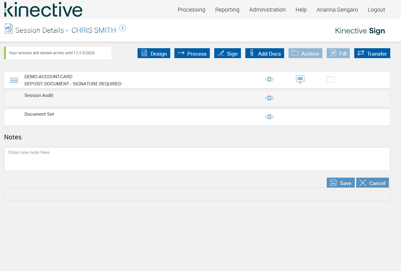Click the Process arrow icon
401x271 pixels.
click(x=182, y=53)
